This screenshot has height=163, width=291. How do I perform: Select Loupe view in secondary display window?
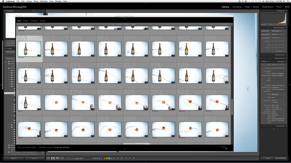(x=25, y=21)
